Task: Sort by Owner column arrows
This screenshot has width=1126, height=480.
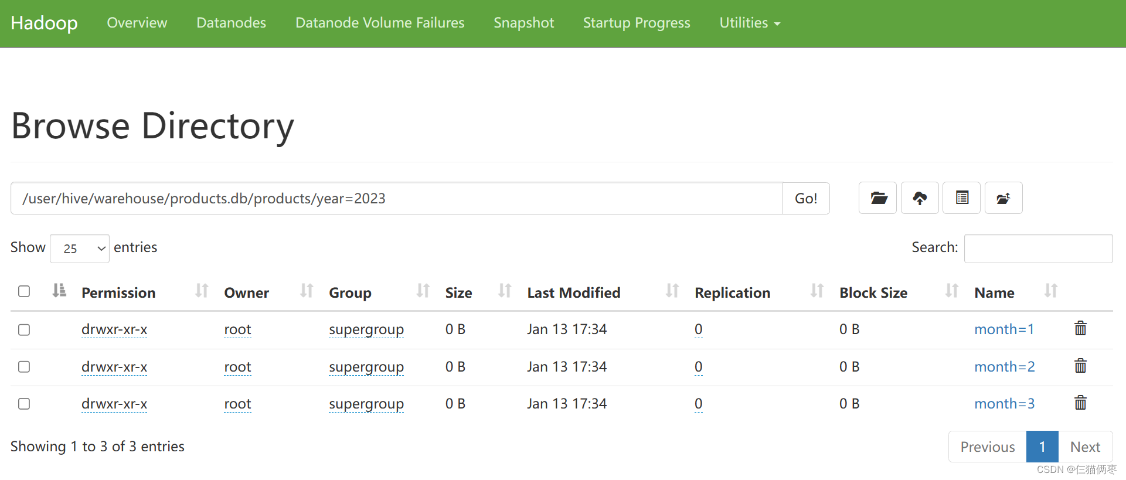Action: 307,291
